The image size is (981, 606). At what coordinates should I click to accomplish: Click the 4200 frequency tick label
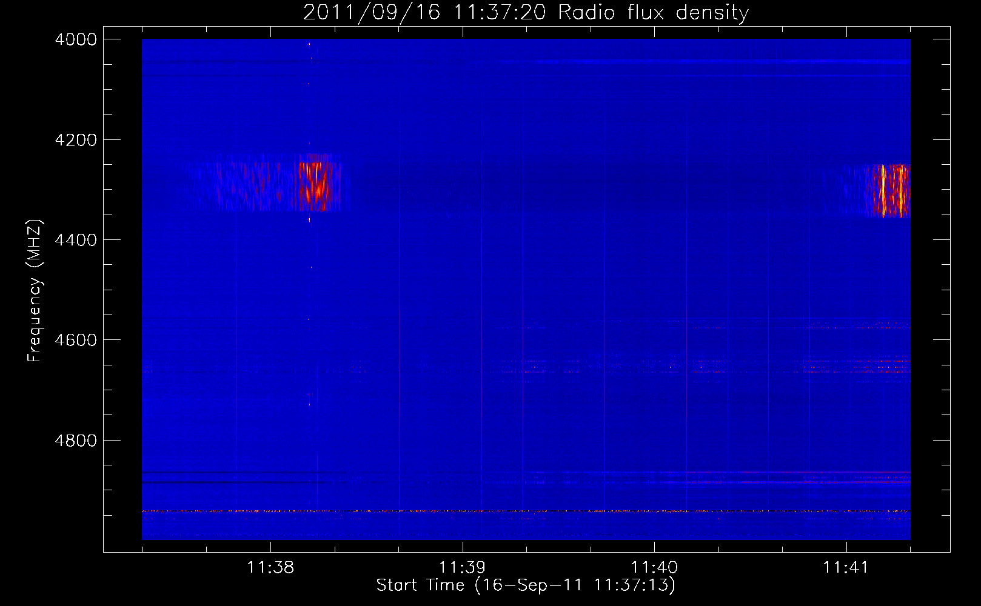[76, 140]
